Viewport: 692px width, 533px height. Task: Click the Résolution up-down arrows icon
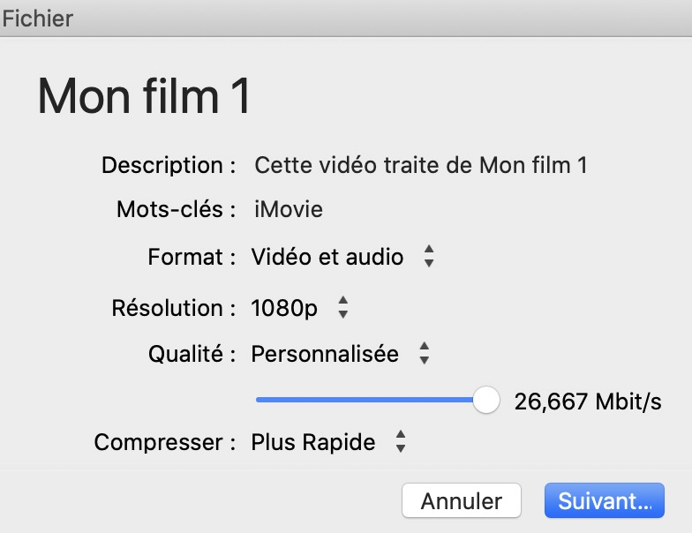click(x=343, y=308)
